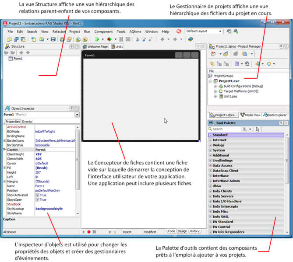Open the File menu
The height and width of the screenshot is (262, 293).
click(10, 31)
